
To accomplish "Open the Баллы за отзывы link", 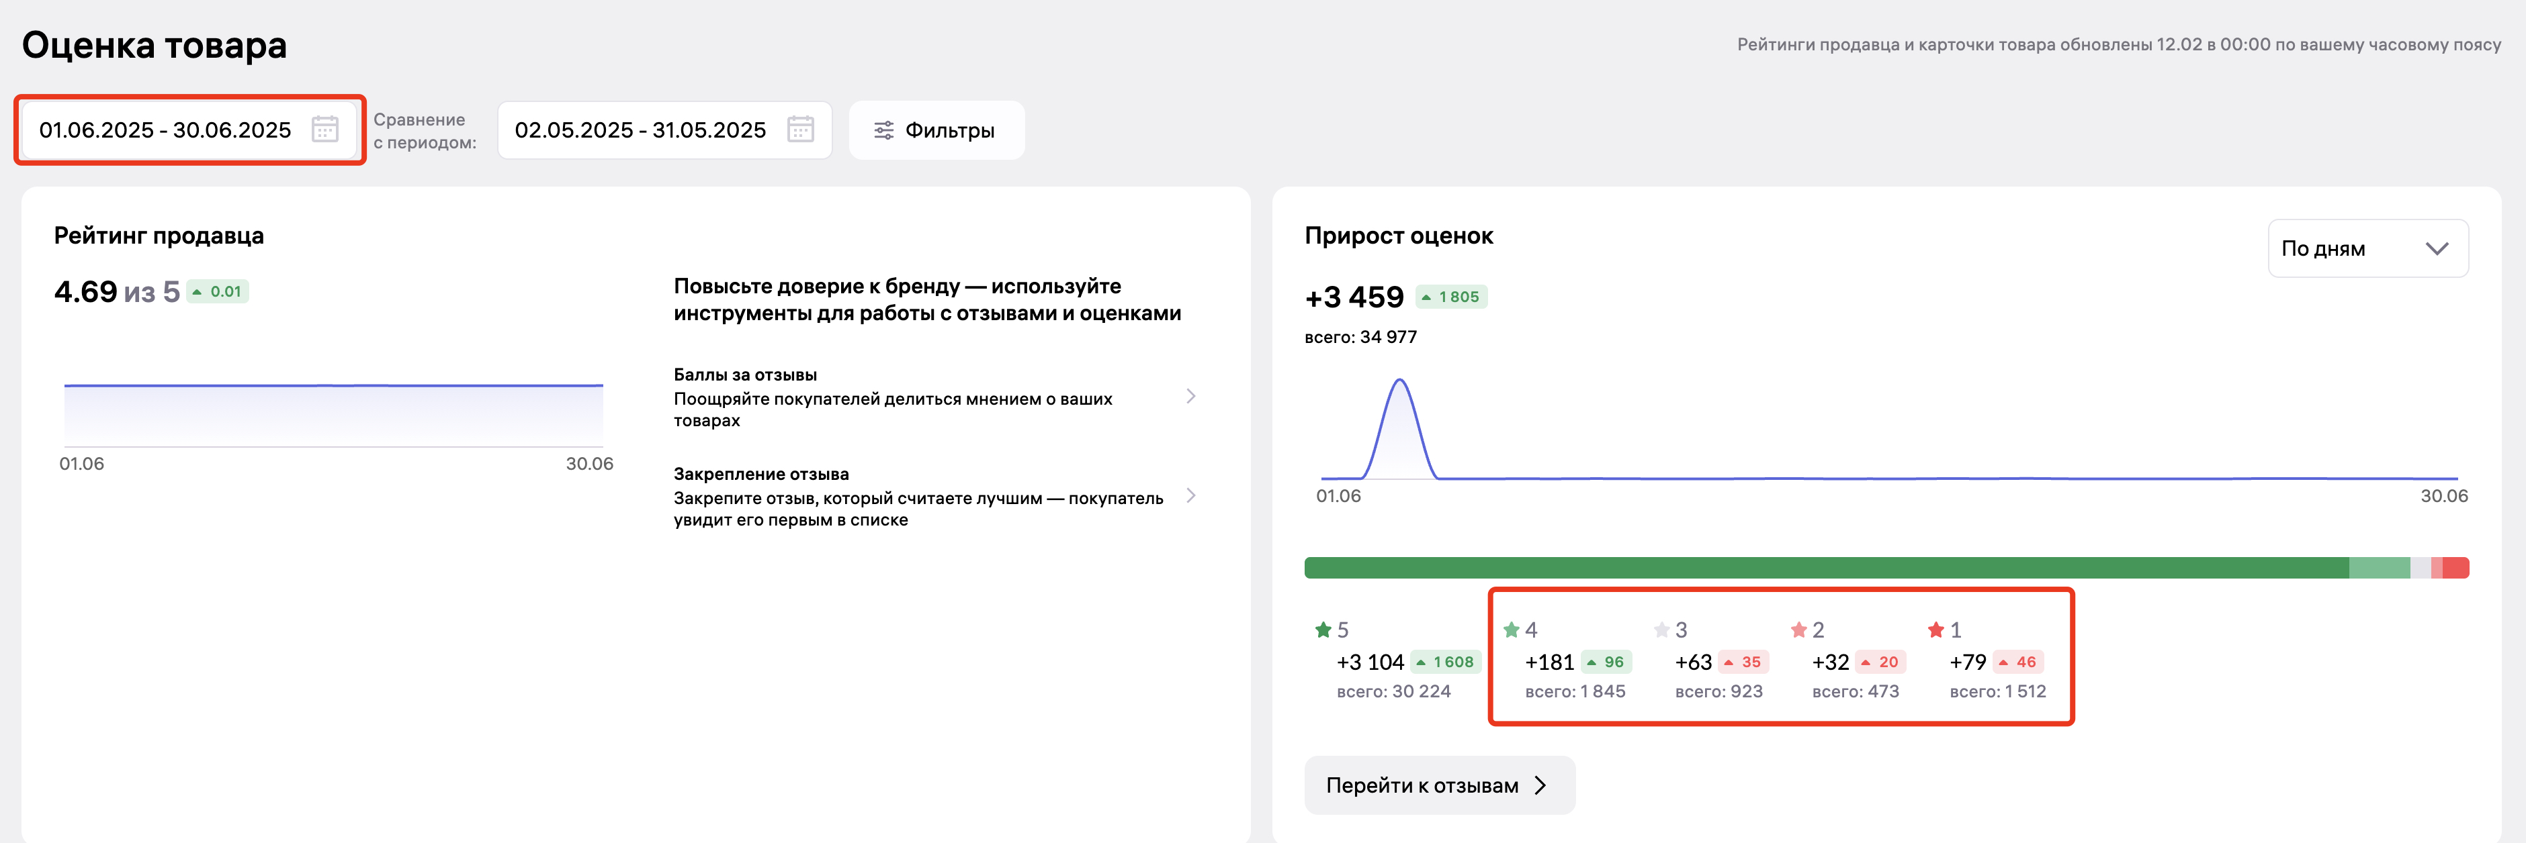I will click(935, 397).
